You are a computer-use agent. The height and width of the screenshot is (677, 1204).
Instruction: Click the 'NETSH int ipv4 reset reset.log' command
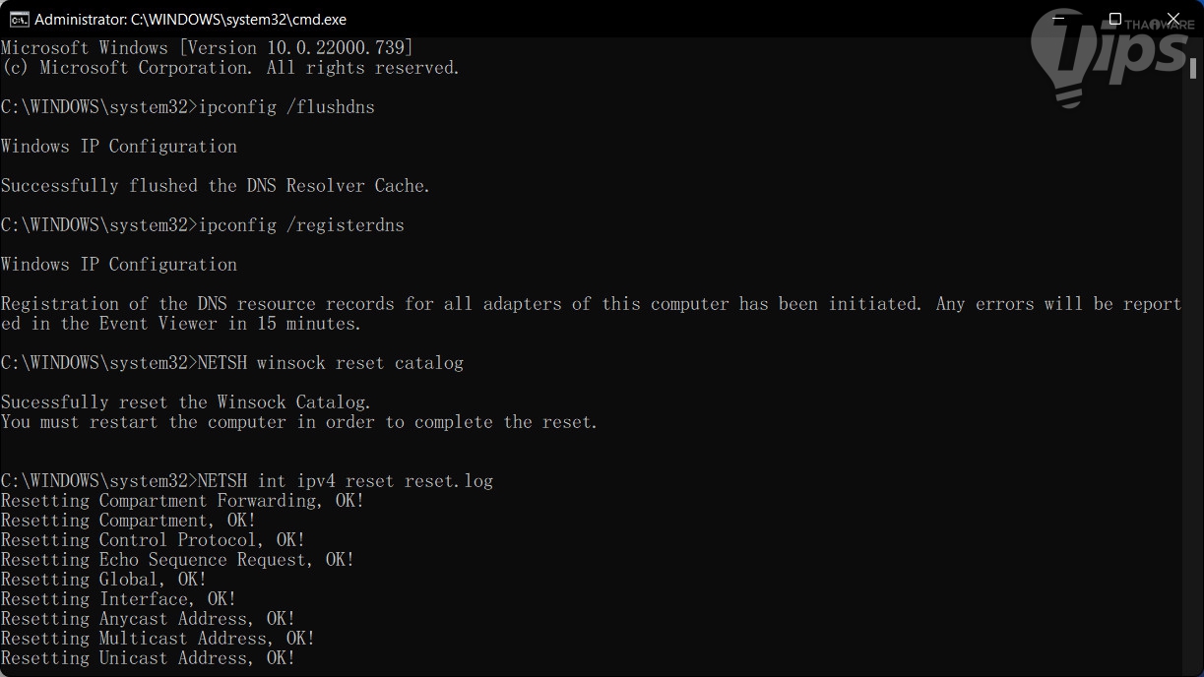tap(345, 481)
